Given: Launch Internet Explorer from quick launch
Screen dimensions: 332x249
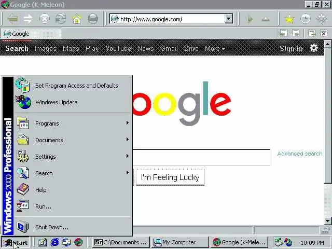Looking at the screenshot, I should pos(54,242).
